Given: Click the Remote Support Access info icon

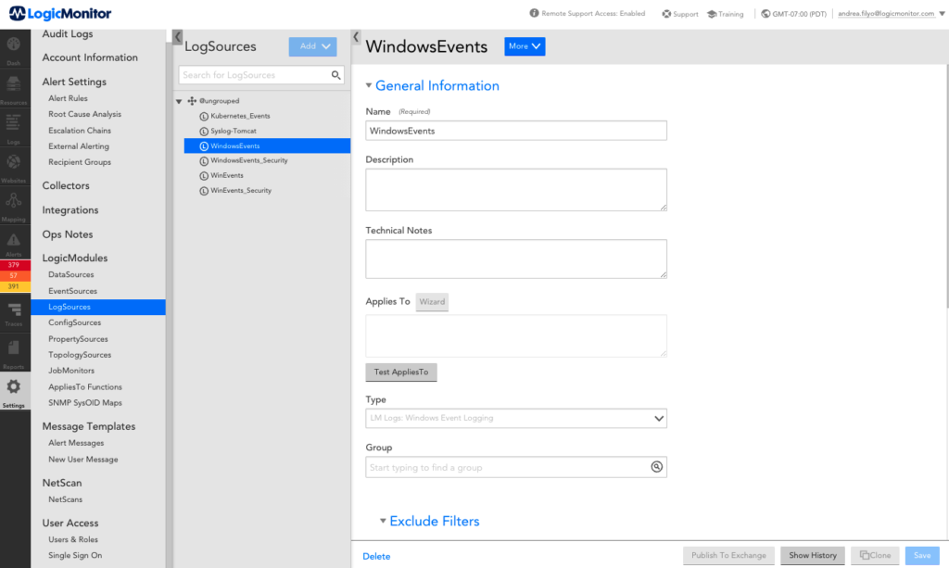Looking at the screenshot, I should click(534, 13).
